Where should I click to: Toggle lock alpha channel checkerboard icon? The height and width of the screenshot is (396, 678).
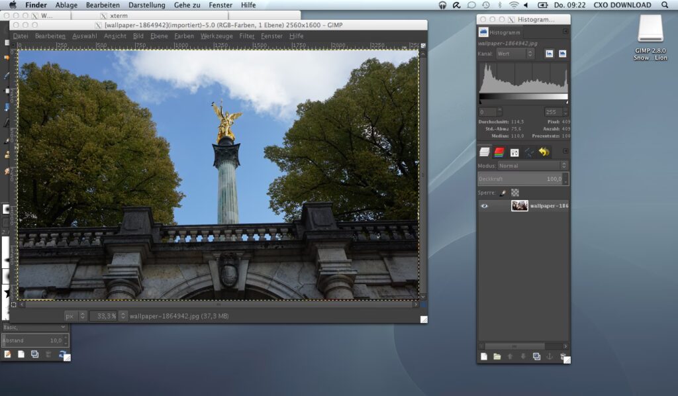[514, 193]
